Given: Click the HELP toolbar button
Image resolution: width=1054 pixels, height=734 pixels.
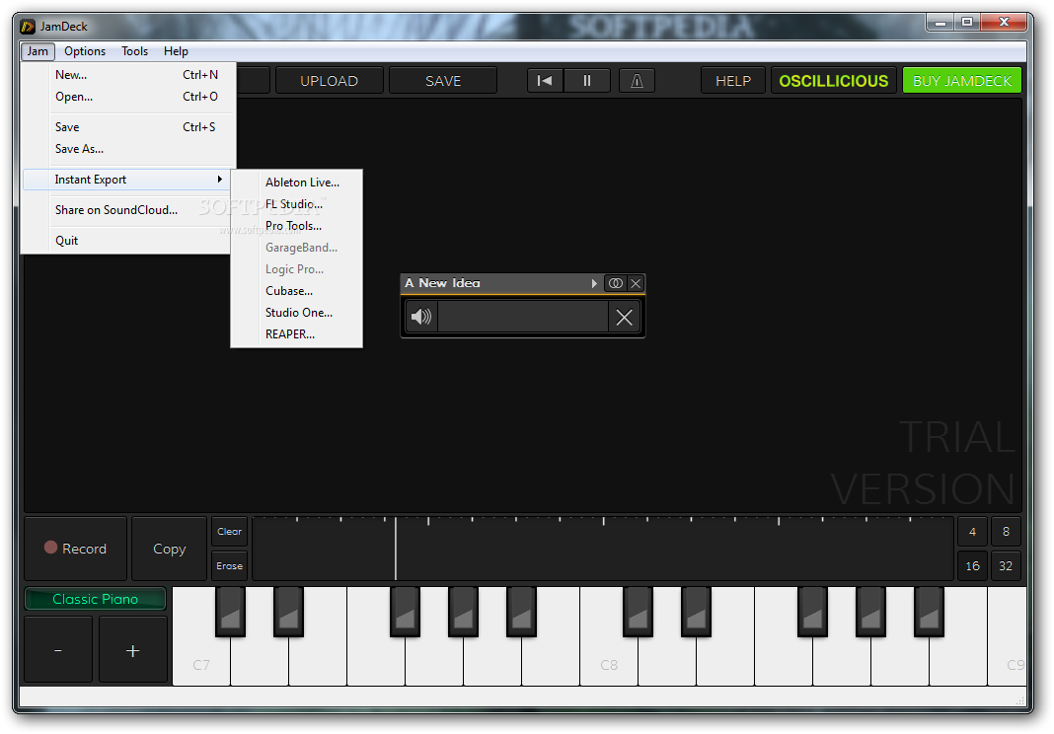Looking at the screenshot, I should (x=732, y=81).
